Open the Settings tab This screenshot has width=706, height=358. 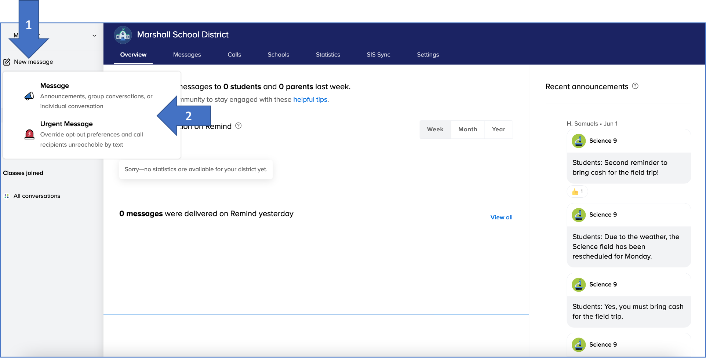tap(428, 55)
